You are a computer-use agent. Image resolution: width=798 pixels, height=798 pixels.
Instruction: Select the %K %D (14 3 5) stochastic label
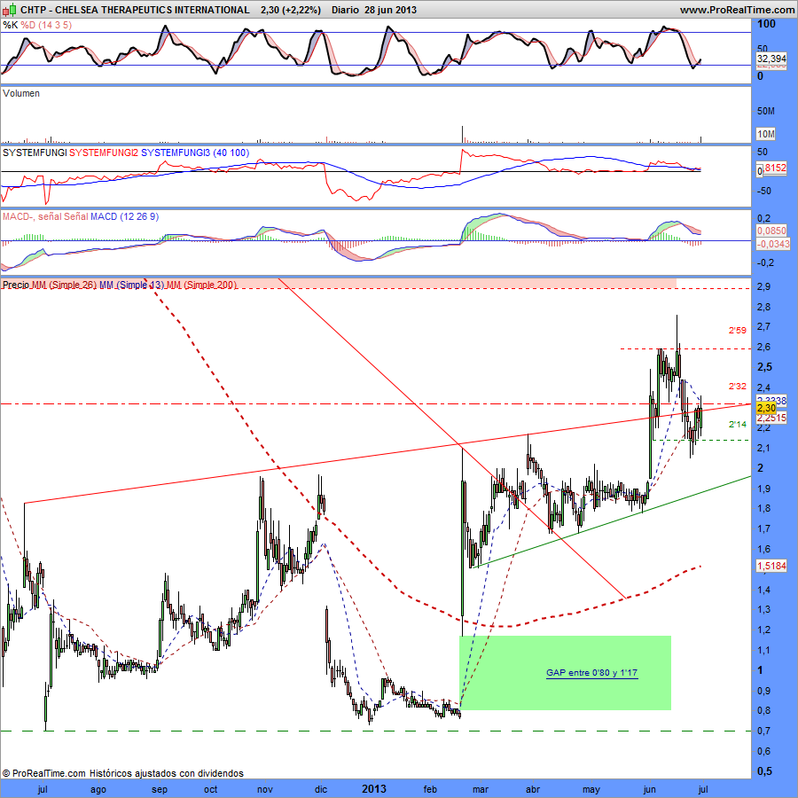click(37, 25)
